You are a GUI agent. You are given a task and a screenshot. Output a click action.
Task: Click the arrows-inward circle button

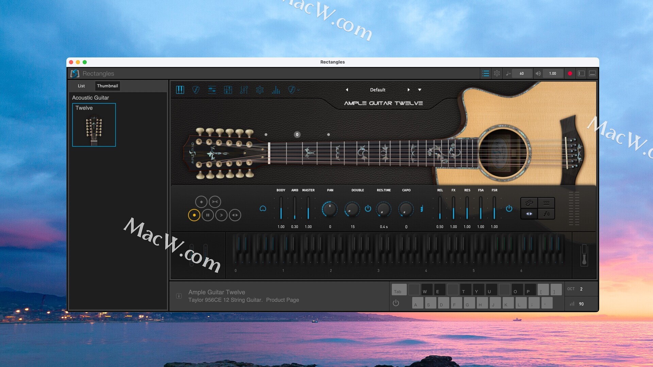coord(215,202)
